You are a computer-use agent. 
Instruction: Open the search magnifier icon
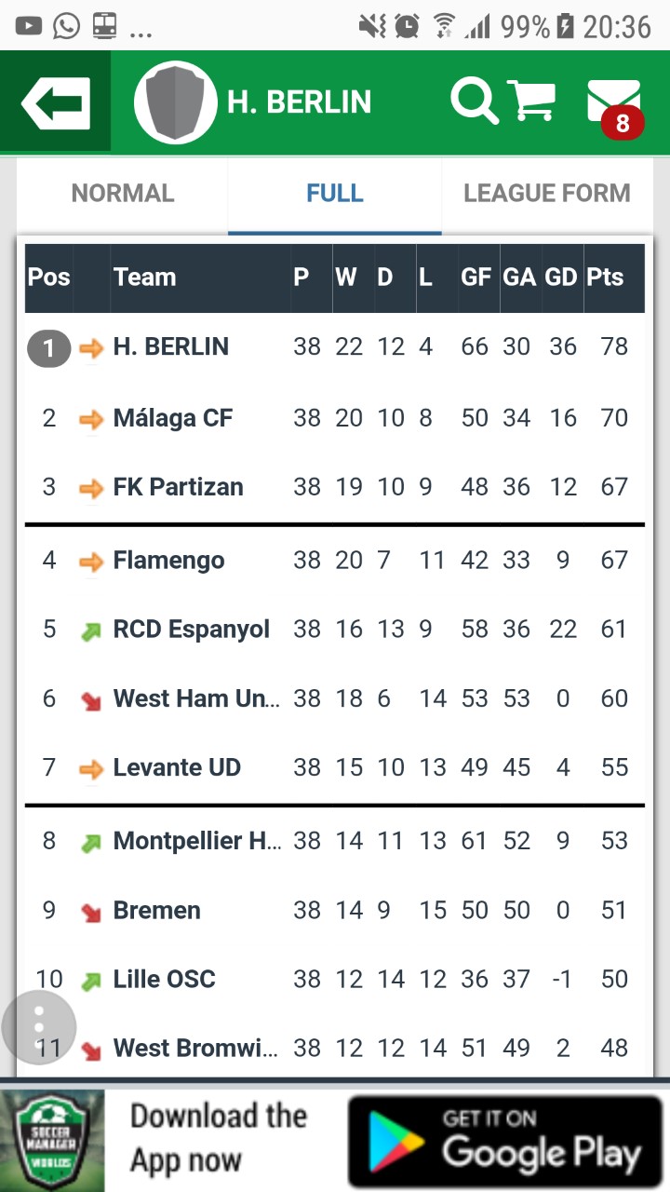click(x=474, y=100)
